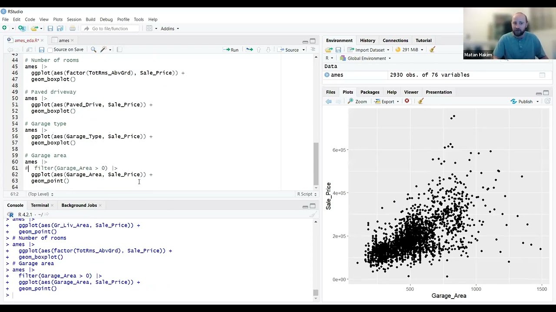Image resolution: width=556 pixels, height=312 pixels.
Task: Go to previous section up arrow
Action: click(259, 50)
